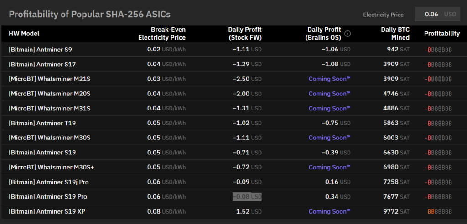Click Coming Soon link in Whatsminer M30S+ row
The image size is (467, 224).
pos(330,167)
